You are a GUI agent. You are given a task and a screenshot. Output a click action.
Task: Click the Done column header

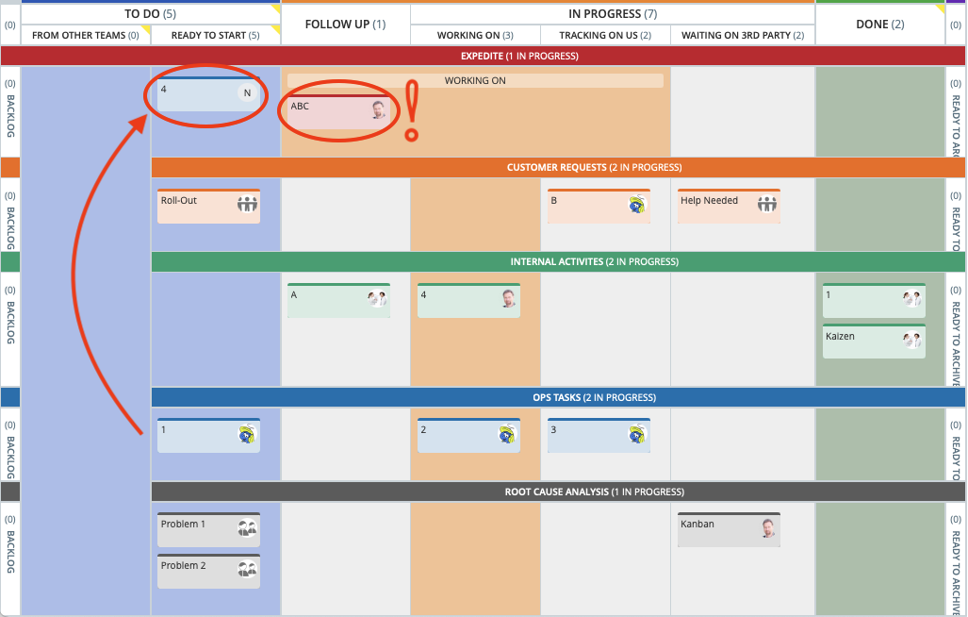(x=879, y=24)
